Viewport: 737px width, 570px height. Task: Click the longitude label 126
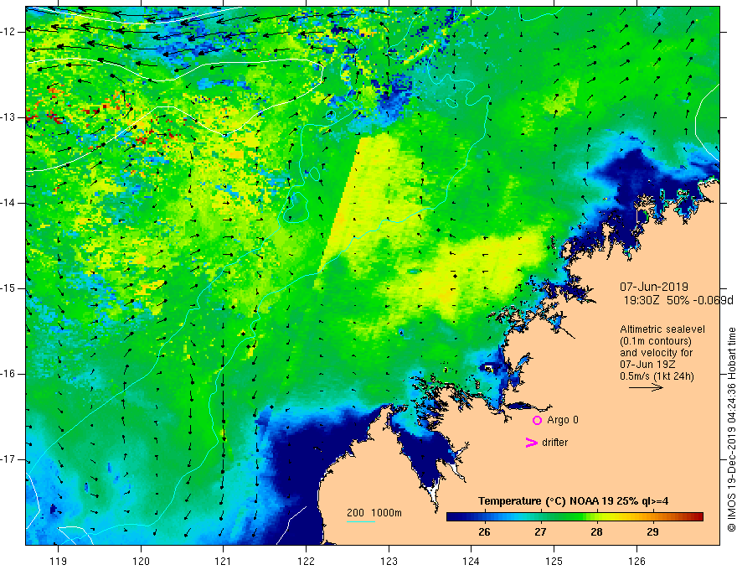[636, 561]
